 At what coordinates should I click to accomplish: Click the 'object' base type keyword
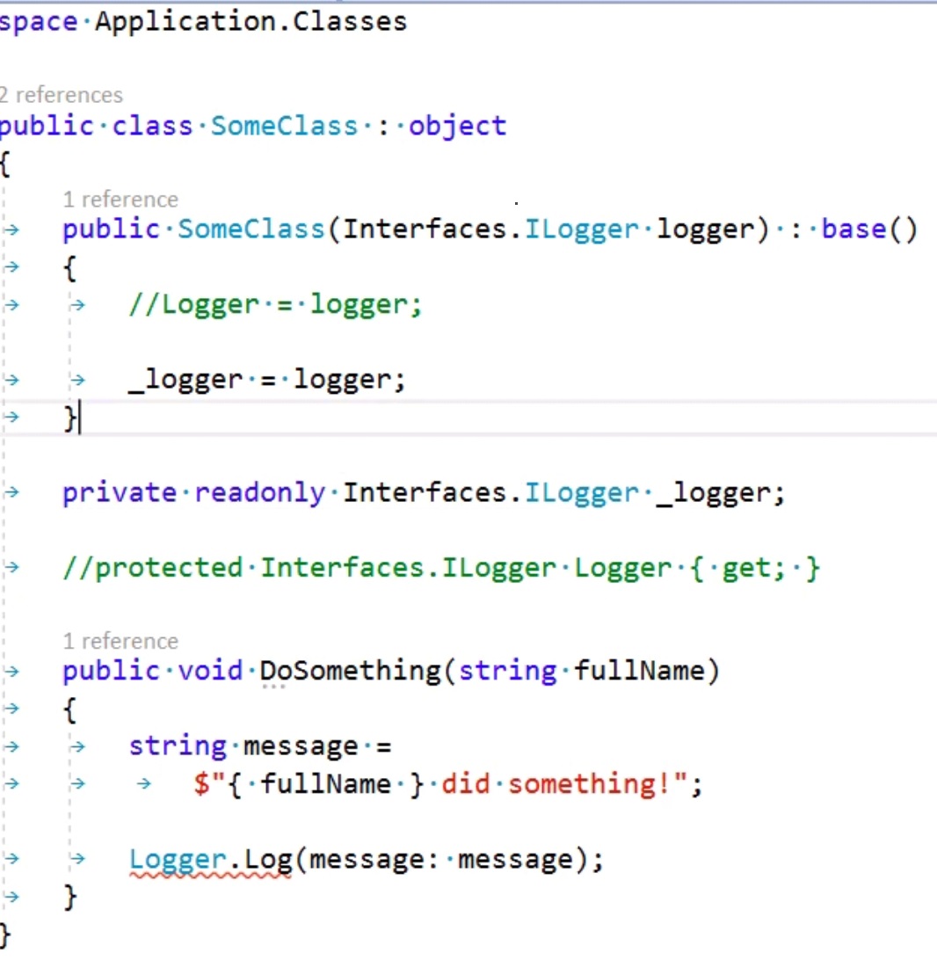point(457,126)
